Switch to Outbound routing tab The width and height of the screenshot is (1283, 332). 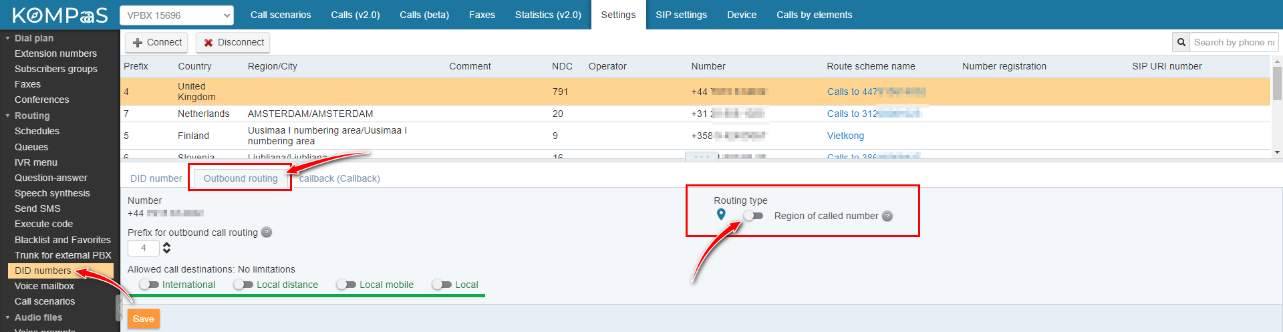pos(241,178)
